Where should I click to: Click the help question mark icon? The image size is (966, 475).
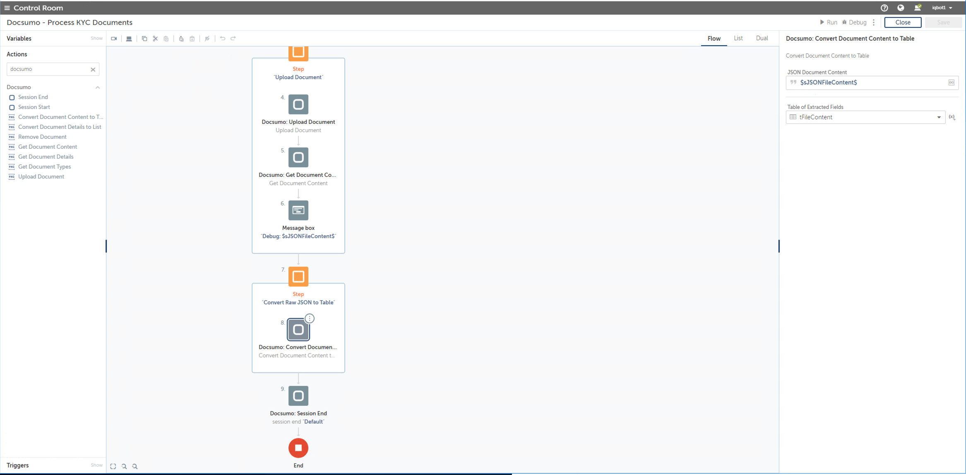(884, 8)
